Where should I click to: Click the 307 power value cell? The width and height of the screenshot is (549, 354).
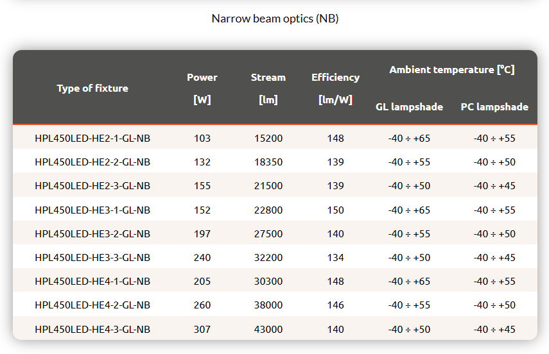pyautogui.click(x=202, y=330)
